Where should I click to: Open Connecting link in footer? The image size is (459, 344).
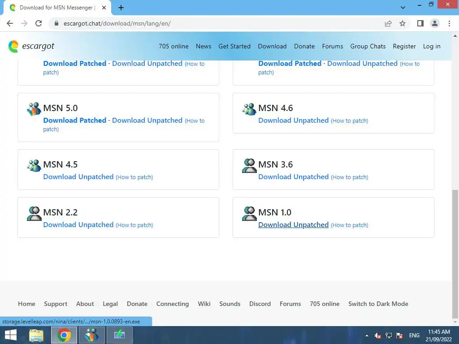[173, 304]
